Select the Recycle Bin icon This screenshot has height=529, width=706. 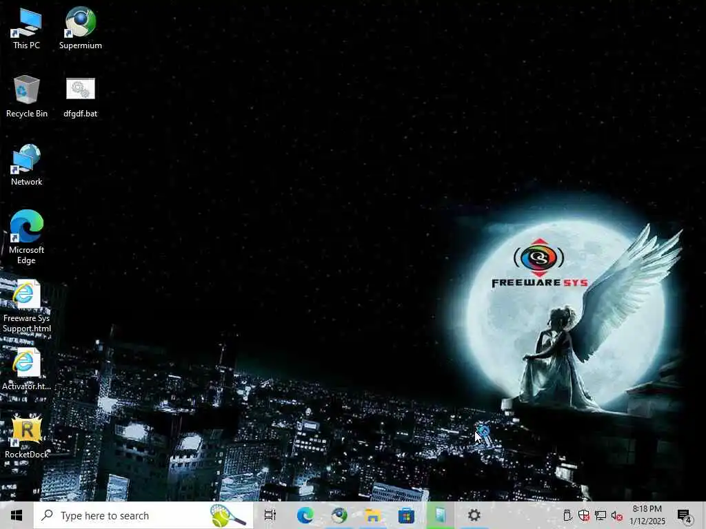[x=27, y=96]
